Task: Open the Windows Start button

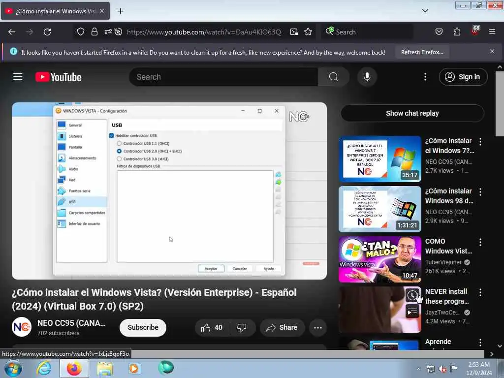Action: (x=13, y=368)
